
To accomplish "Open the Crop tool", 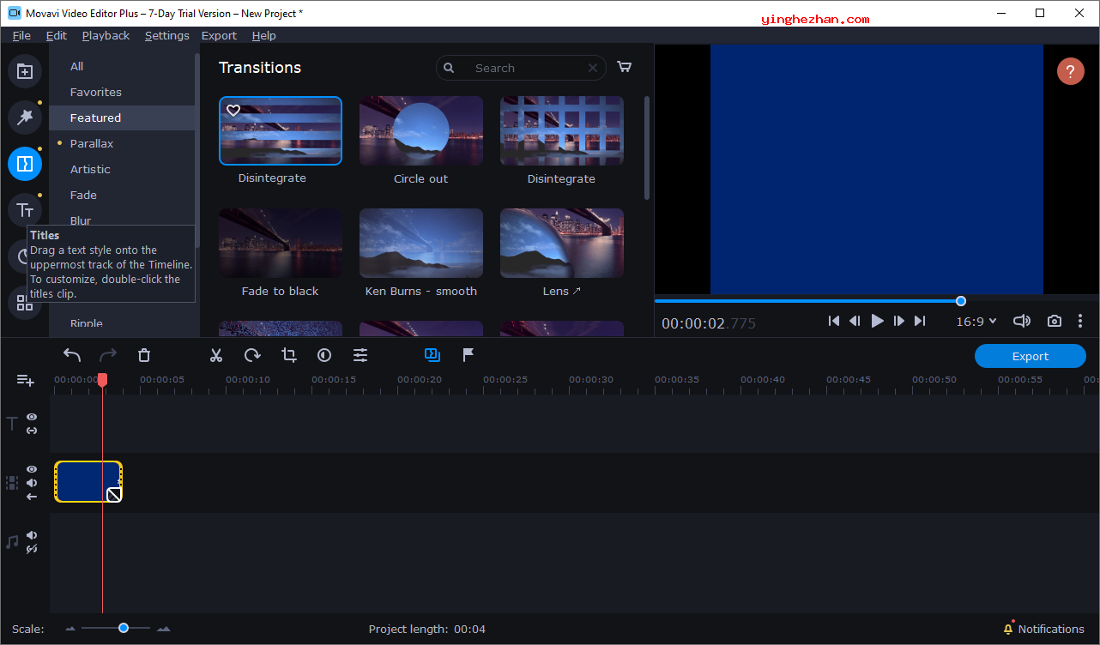I will [x=288, y=355].
